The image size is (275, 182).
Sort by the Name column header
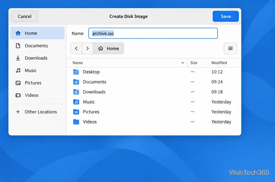pos(127,62)
